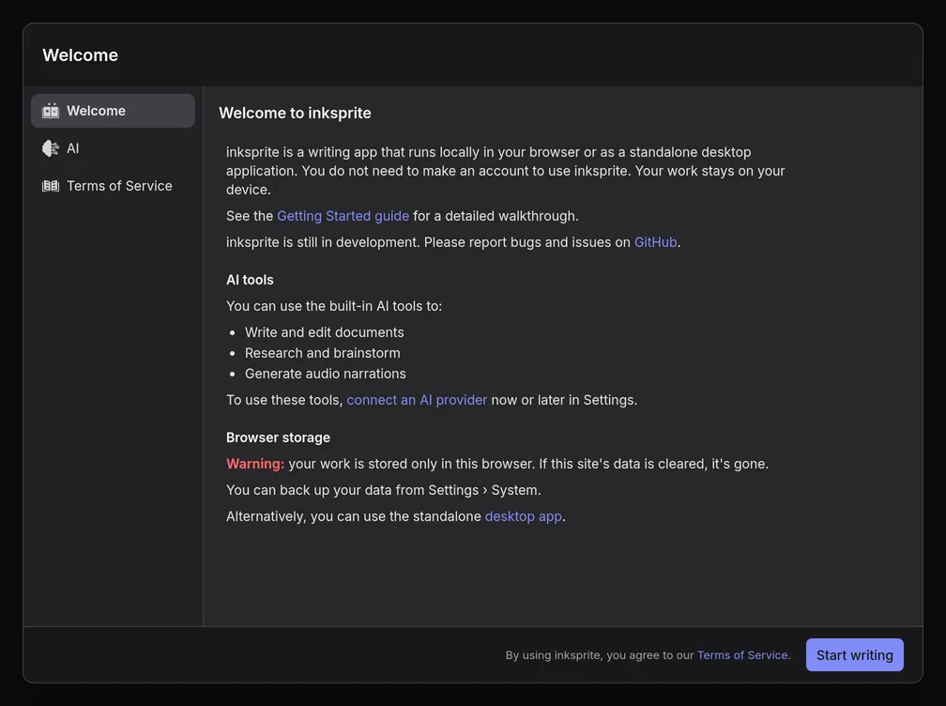The height and width of the screenshot is (706, 946).
Task: Select the Welcome sidebar tab
Action: pyautogui.click(x=113, y=111)
